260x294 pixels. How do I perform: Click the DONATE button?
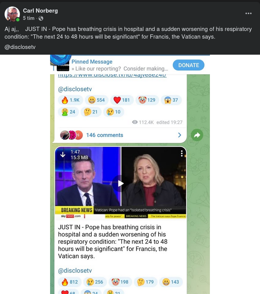188,65
